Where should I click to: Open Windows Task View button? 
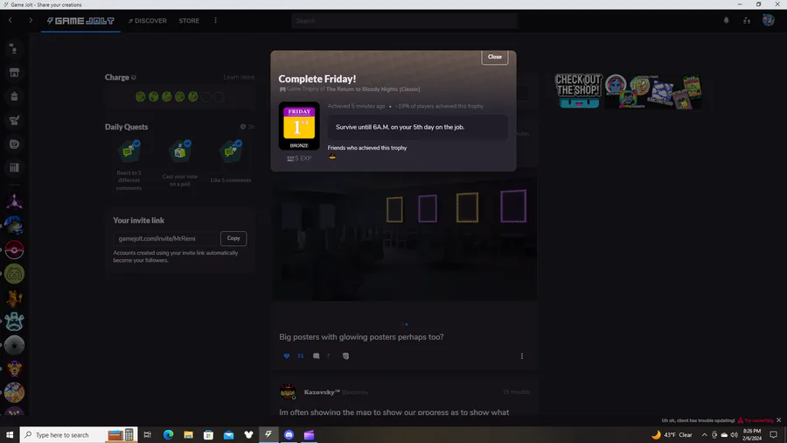[x=148, y=434]
